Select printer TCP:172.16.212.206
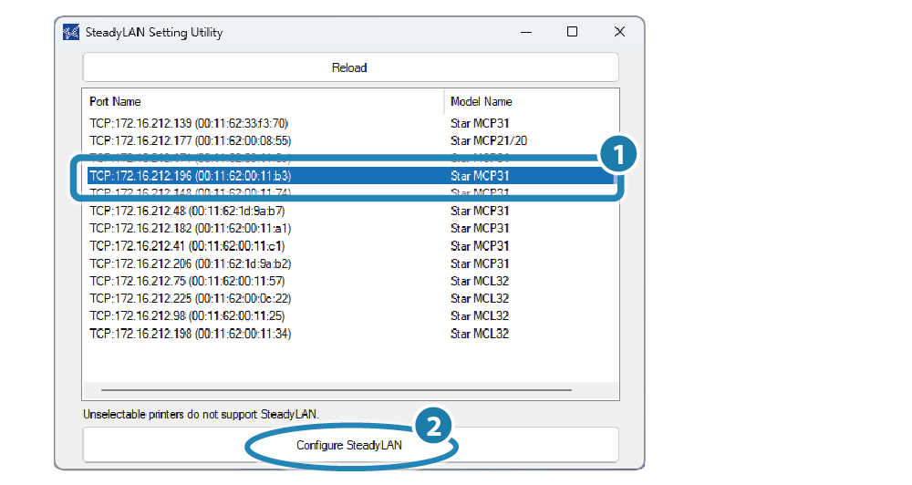The image size is (912, 485). [190, 263]
